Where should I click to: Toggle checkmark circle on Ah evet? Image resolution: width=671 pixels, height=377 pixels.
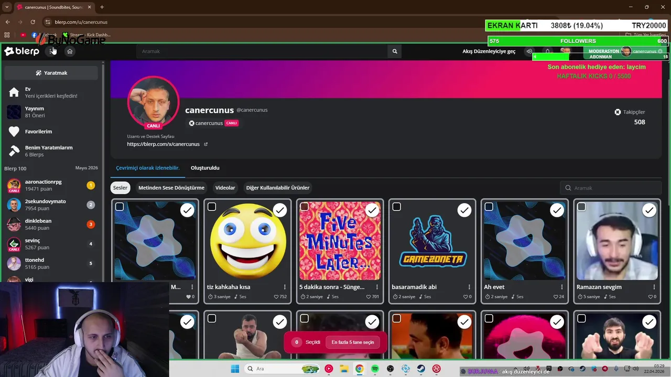click(557, 210)
